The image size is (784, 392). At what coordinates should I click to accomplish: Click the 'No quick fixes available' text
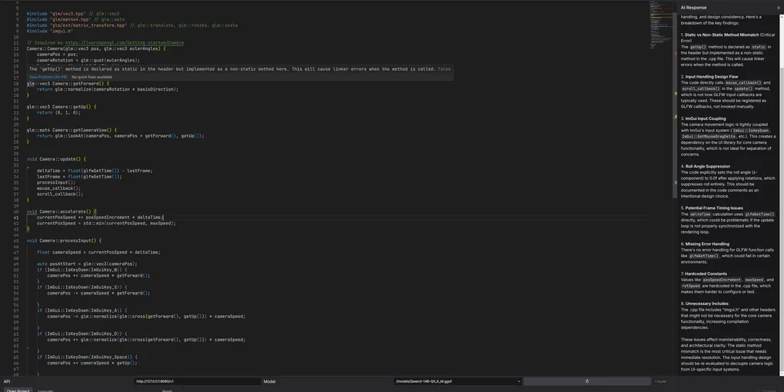pyautogui.click(x=92, y=77)
